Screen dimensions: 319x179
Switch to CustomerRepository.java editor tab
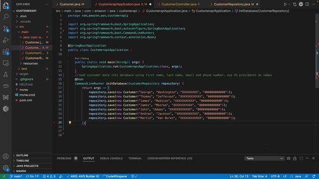(x=234, y=4)
